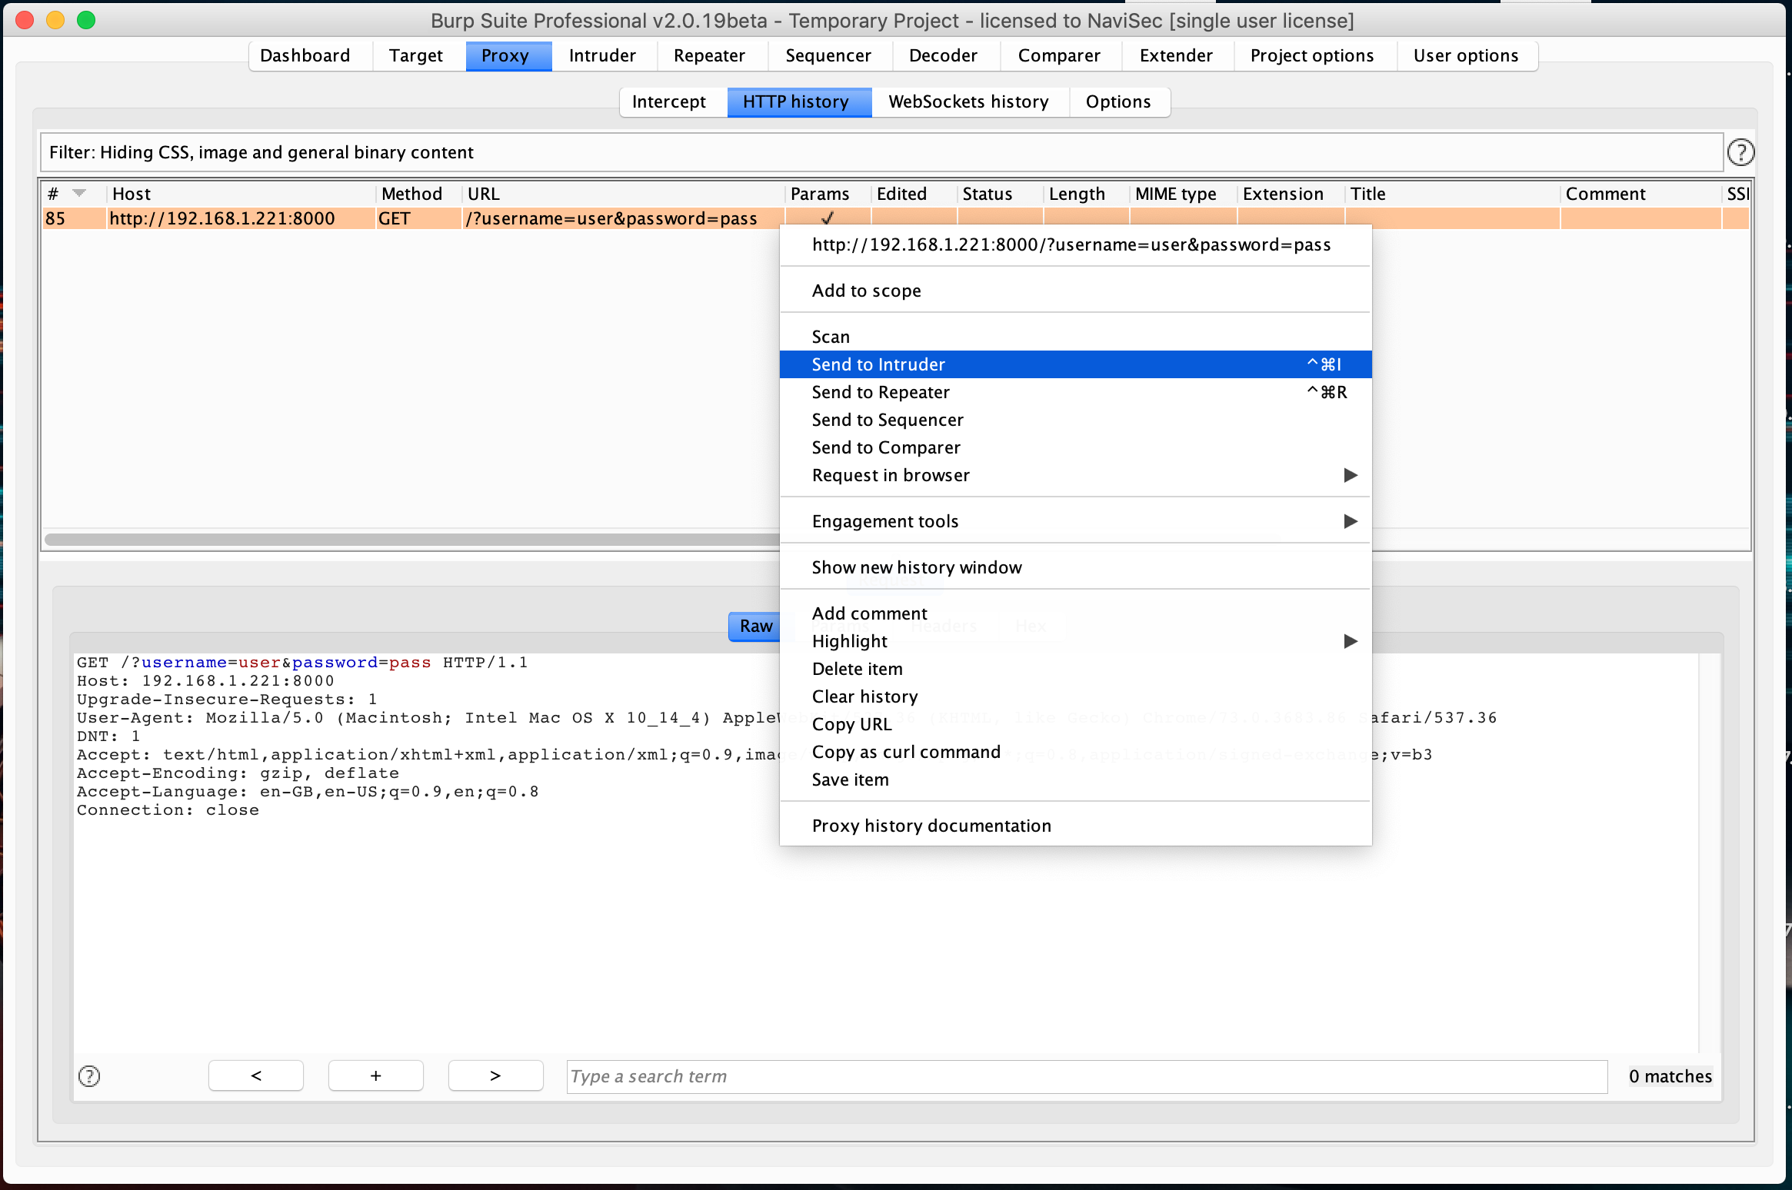Image resolution: width=1792 pixels, height=1190 pixels.
Task: Open the User options tab
Action: [1466, 55]
